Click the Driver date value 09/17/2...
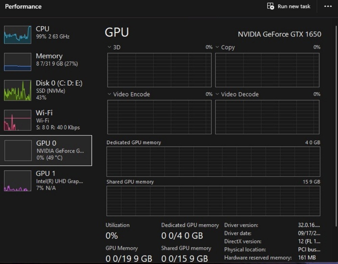The image size is (338, 264). (309, 233)
